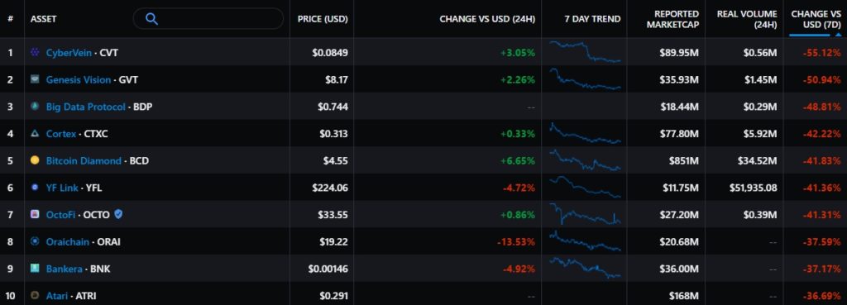
Task: Click the ORAI ticker text
Action: (108, 242)
